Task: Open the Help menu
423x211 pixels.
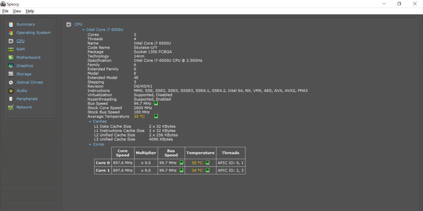Action: (30, 11)
